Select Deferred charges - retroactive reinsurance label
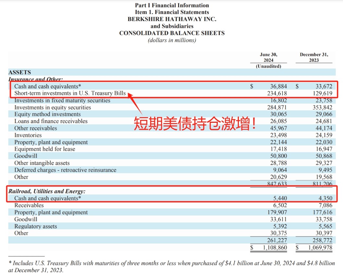The width and height of the screenshot is (343, 276). 65,170
